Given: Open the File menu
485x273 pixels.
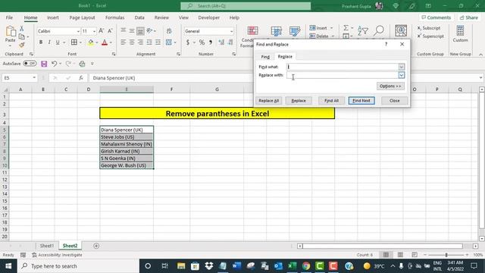Looking at the screenshot, I should [x=9, y=17].
